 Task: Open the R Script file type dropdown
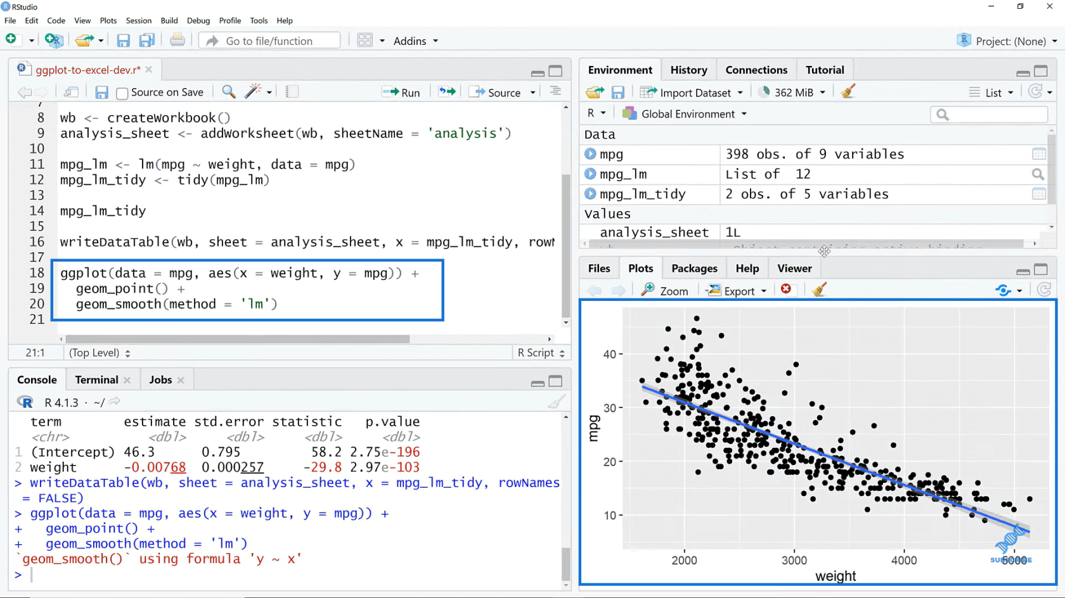point(541,353)
